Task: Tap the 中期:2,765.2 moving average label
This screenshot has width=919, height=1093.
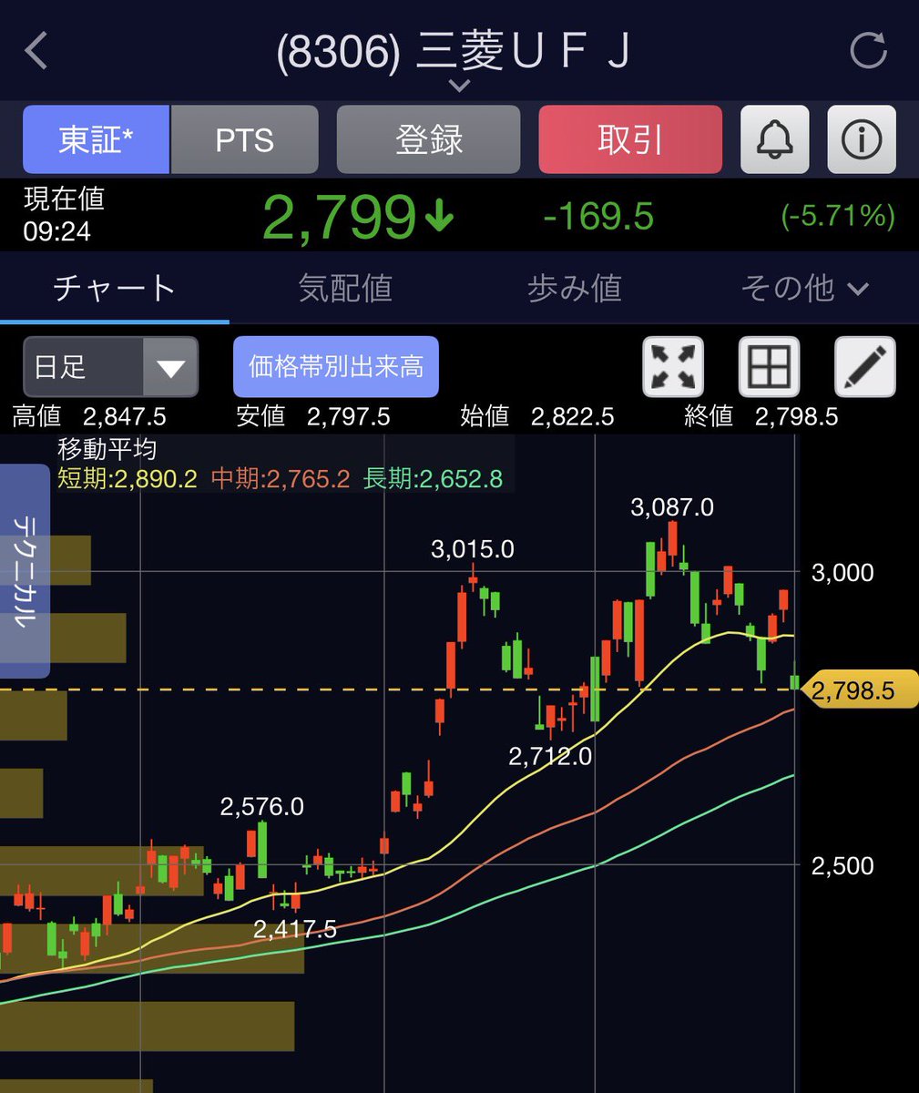Action: point(281,478)
